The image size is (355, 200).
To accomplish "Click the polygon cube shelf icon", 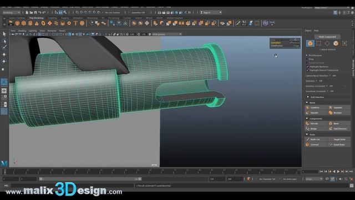I will tap(24, 23).
